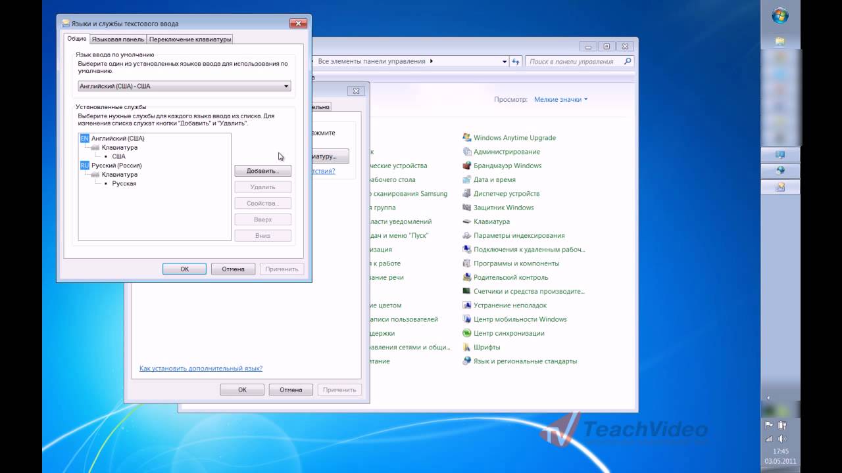Screen dimensions: 842x473
Task: Click the Администрирование icon in Control Panel
Action: pyautogui.click(x=467, y=152)
